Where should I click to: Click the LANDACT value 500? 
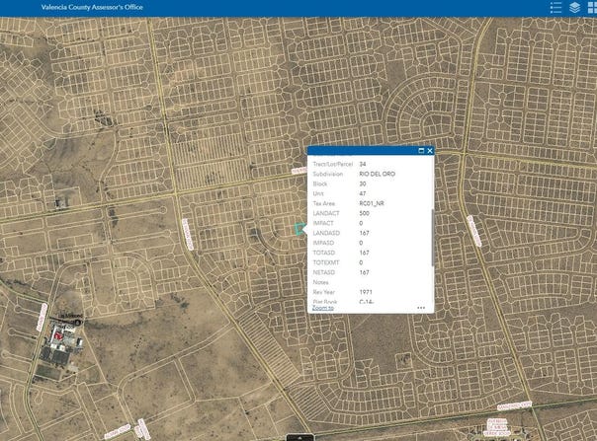tap(364, 213)
